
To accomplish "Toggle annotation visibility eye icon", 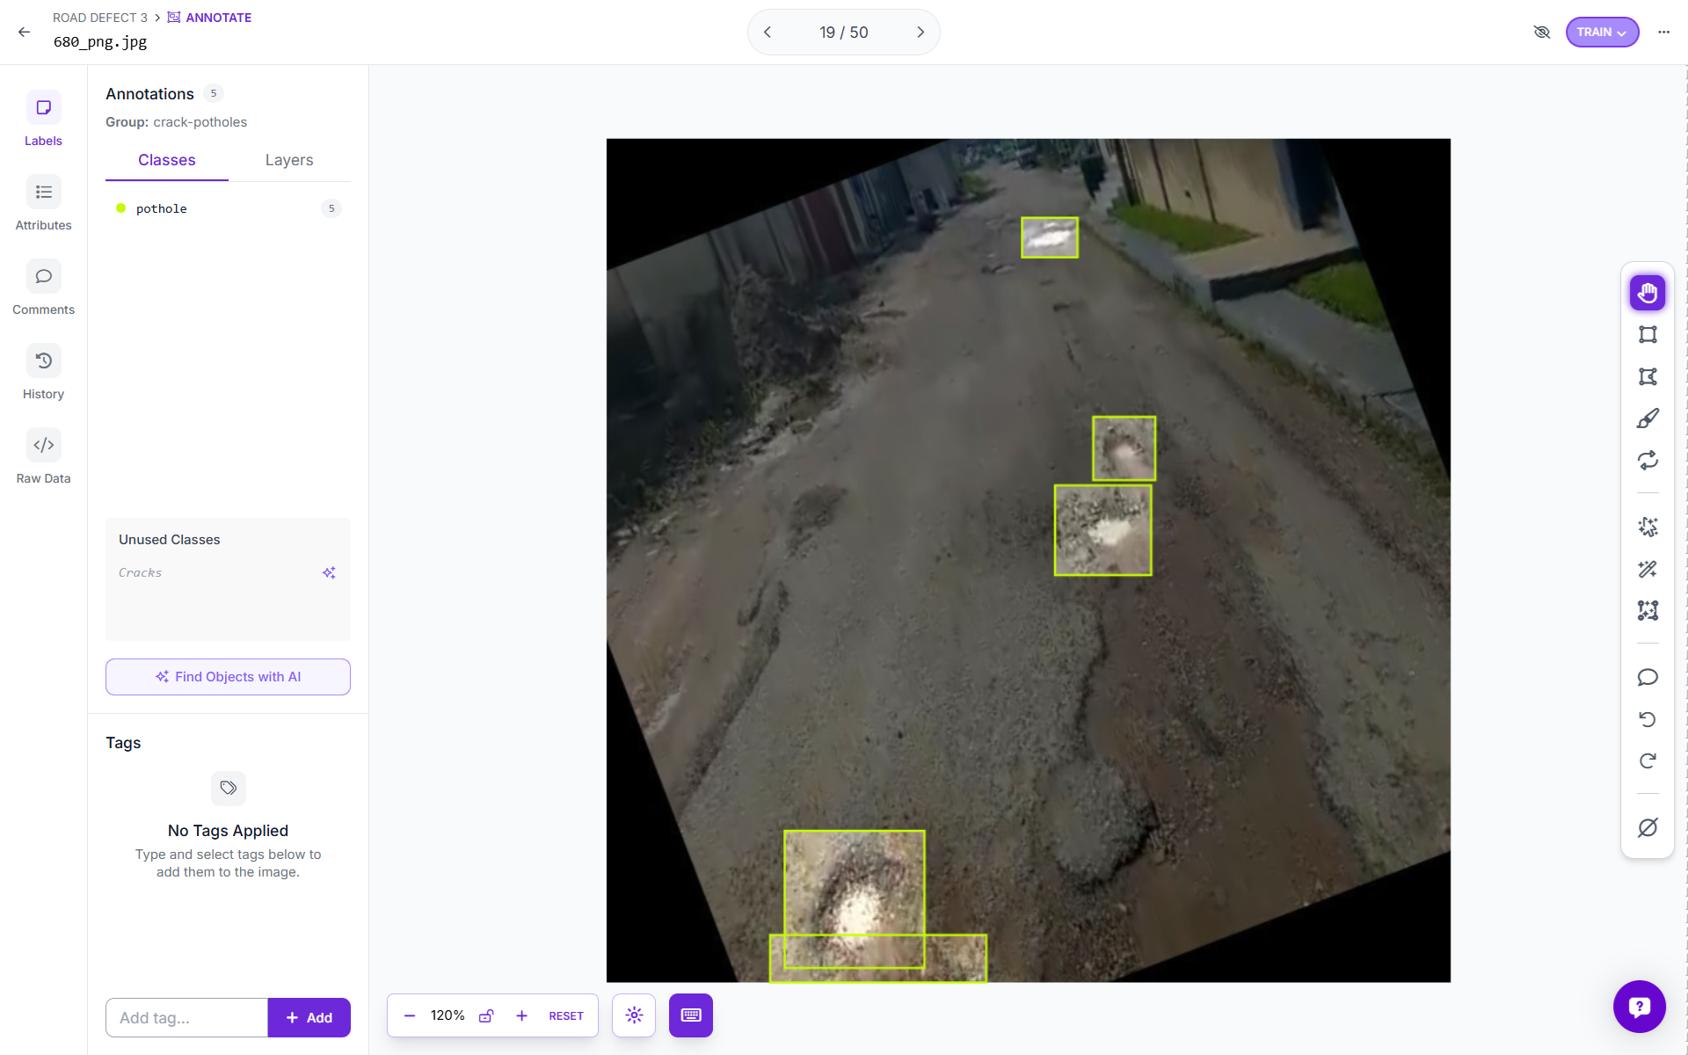I will click(1542, 33).
